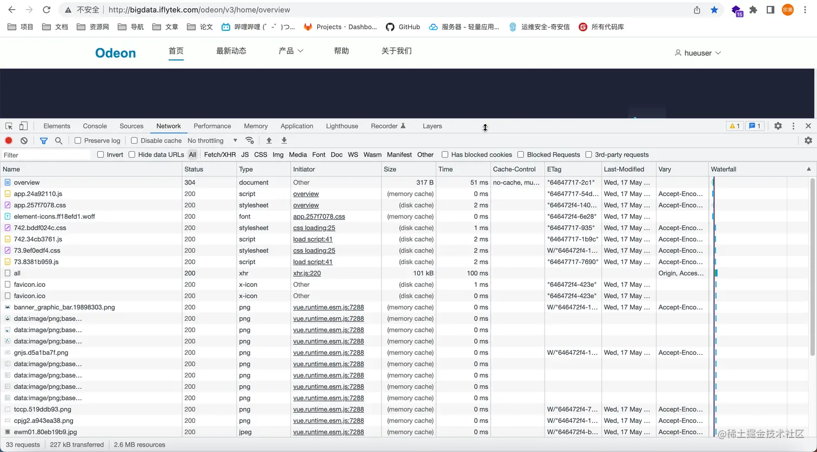Toggle the network filter funnel icon

[x=44, y=140]
